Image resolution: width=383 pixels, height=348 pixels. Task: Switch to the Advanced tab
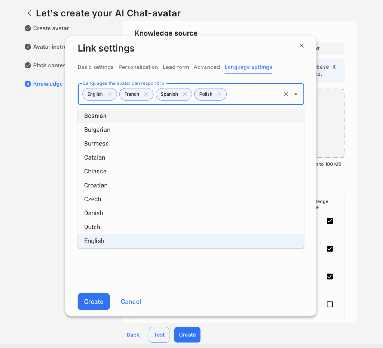[x=206, y=67]
